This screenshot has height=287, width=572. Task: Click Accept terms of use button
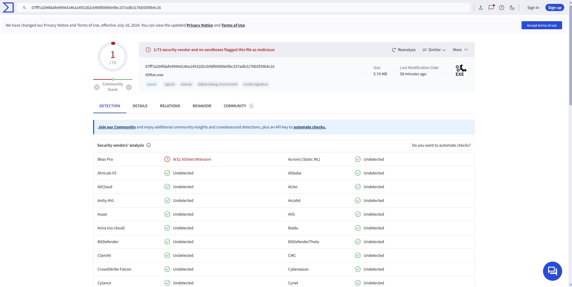point(542,25)
